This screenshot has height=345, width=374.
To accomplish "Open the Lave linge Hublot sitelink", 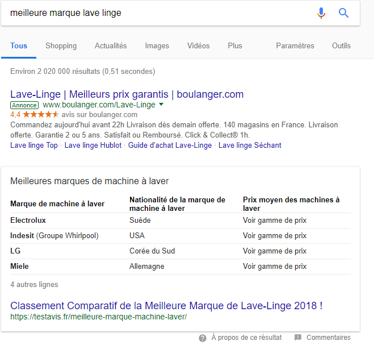I will [93, 146].
